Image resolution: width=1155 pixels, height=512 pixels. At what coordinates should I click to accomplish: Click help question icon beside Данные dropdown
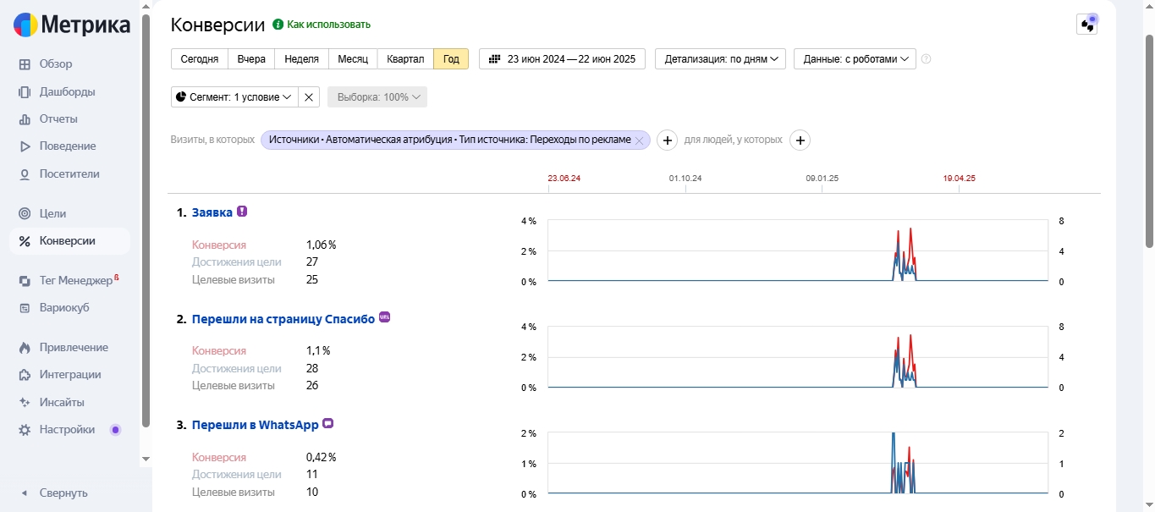pos(926,59)
